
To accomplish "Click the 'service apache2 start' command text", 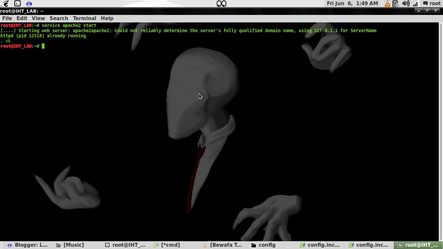I will tap(69, 25).
